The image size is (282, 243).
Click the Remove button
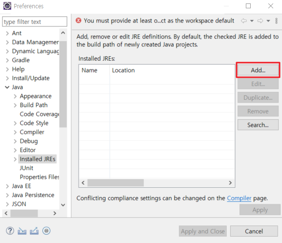(x=258, y=111)
